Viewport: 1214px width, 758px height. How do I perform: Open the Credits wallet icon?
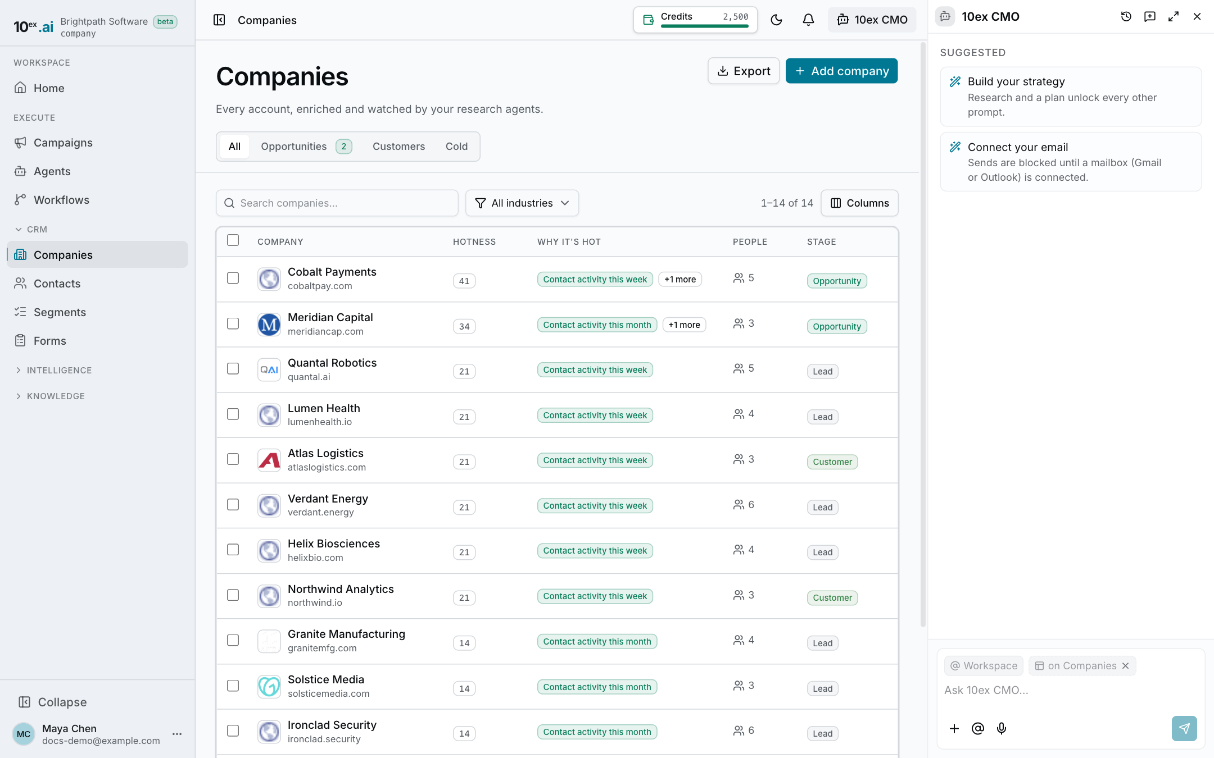648,20
